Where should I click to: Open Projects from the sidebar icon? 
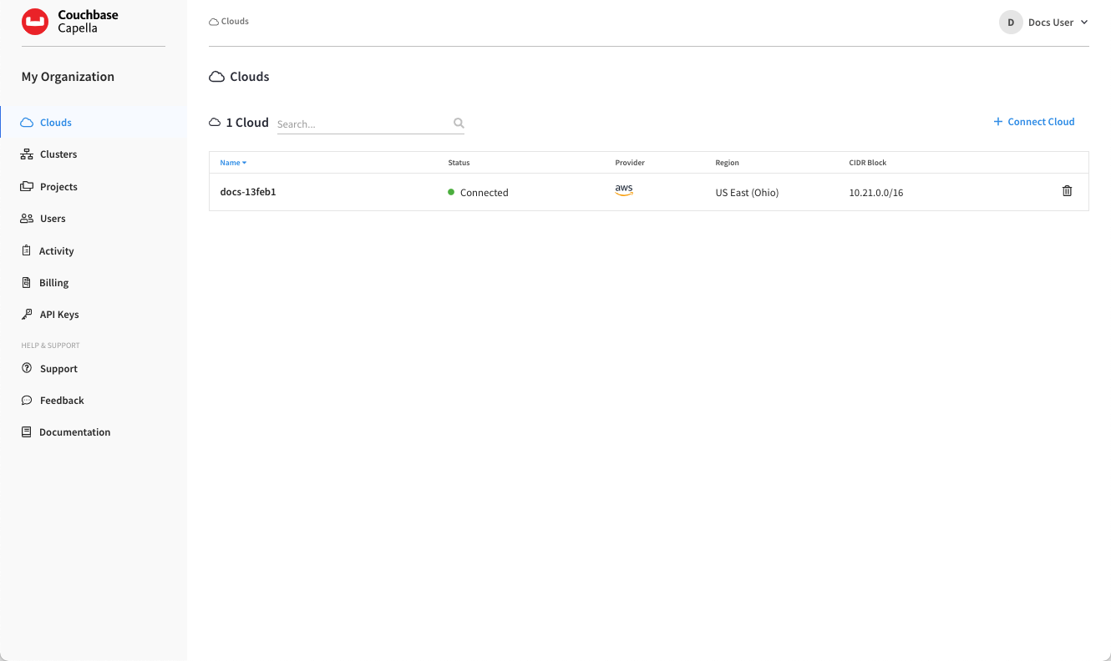point(28,186)
